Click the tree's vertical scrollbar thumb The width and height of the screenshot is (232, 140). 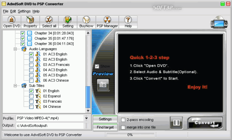click(x=88, y=97)
